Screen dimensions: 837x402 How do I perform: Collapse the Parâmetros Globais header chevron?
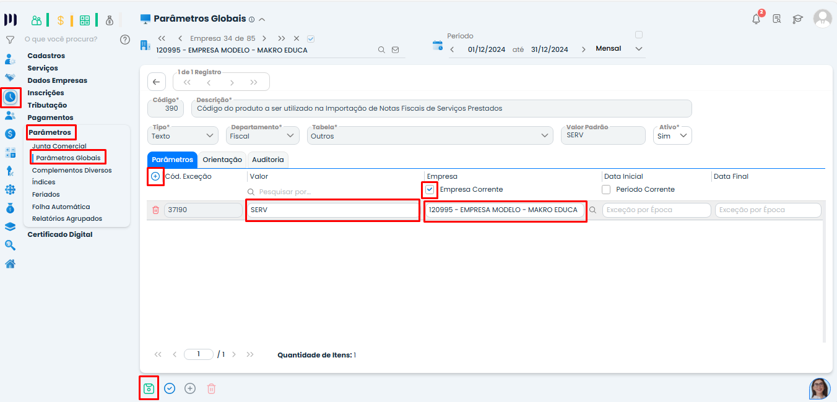tap(262, 20)
